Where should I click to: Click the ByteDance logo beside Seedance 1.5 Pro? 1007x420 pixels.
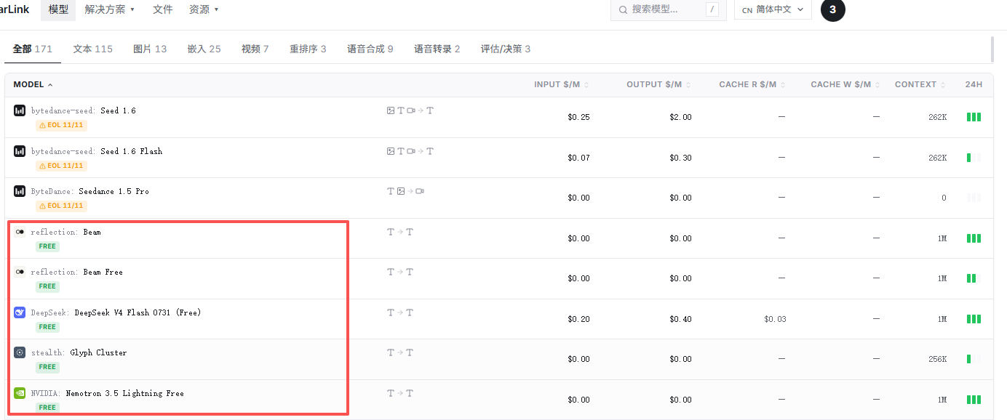(20, 191)
